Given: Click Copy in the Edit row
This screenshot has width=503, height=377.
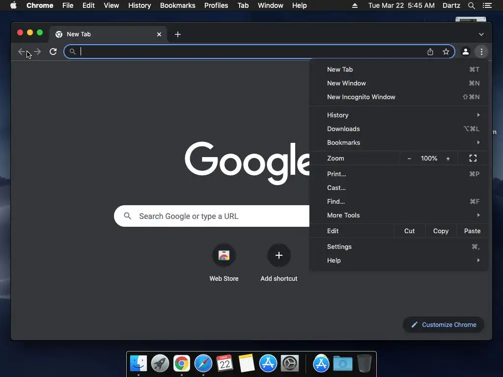Looking at the screenshot, I should click(x=441, y=231).
